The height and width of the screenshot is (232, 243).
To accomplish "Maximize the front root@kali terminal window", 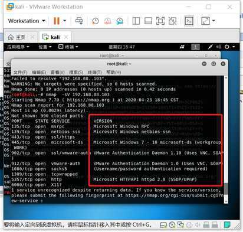I will pos(214,64).
